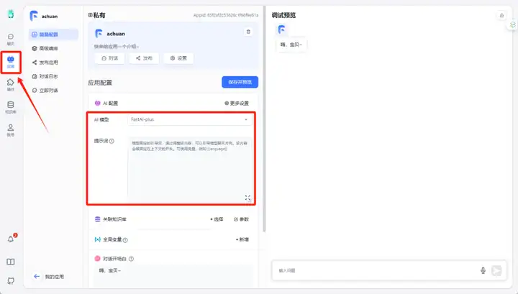This screenshot has height=294, width=518.
Task: Click the 私有 private label at panel top
Action: (x=97, y=15)
